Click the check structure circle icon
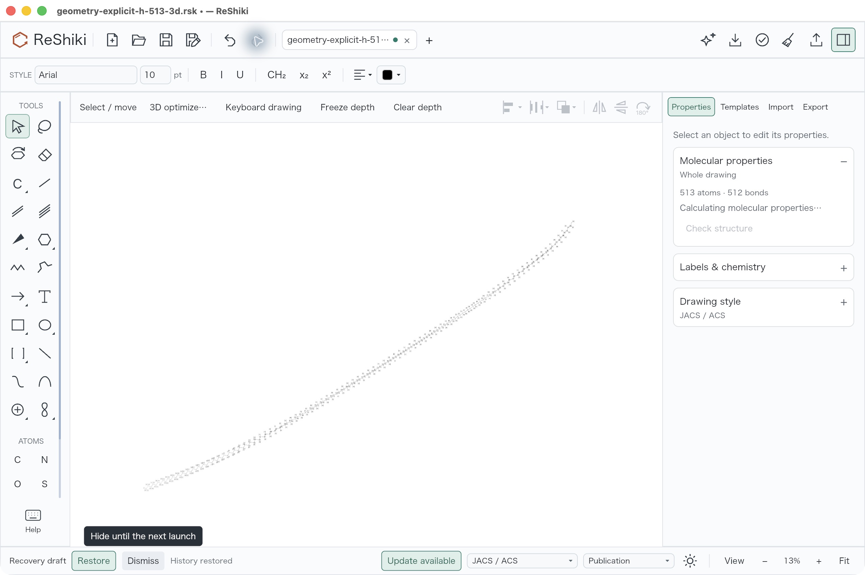 762,40
